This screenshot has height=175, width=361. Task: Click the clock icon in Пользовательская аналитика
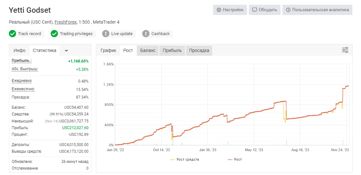(288, 10)
